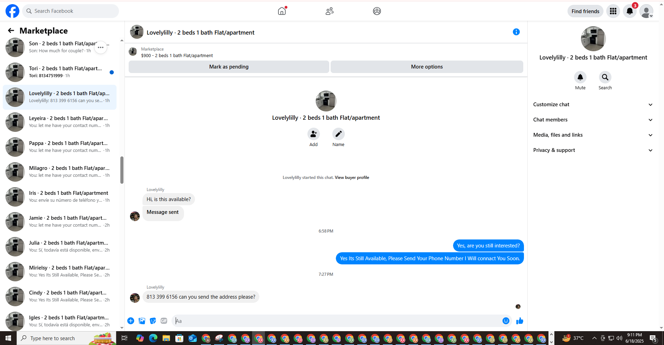The height and width of the screenshot is (345, 664).
Task: Open File Explorer from taskbar
Action: [166, 338]
